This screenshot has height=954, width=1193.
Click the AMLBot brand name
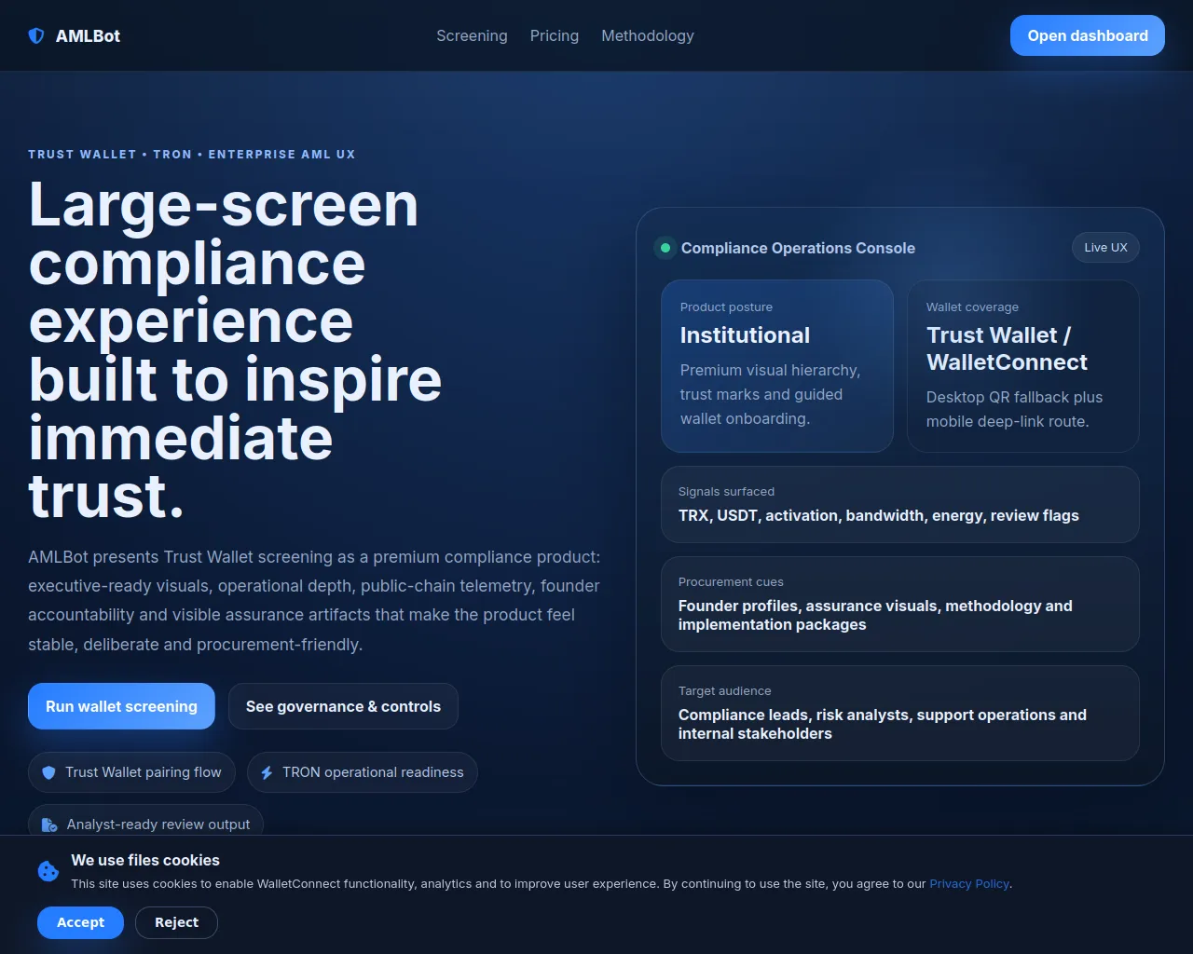(x=88, y=35)
